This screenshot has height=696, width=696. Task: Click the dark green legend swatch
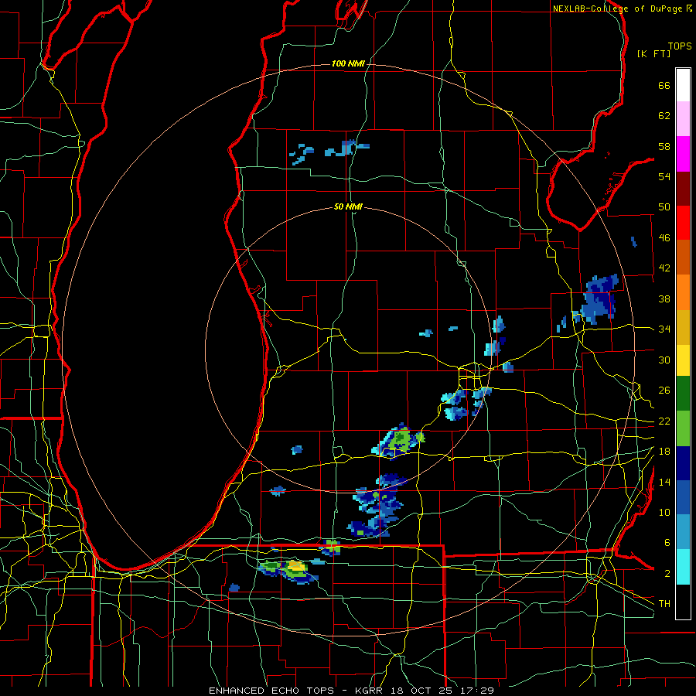pos(683,394)
